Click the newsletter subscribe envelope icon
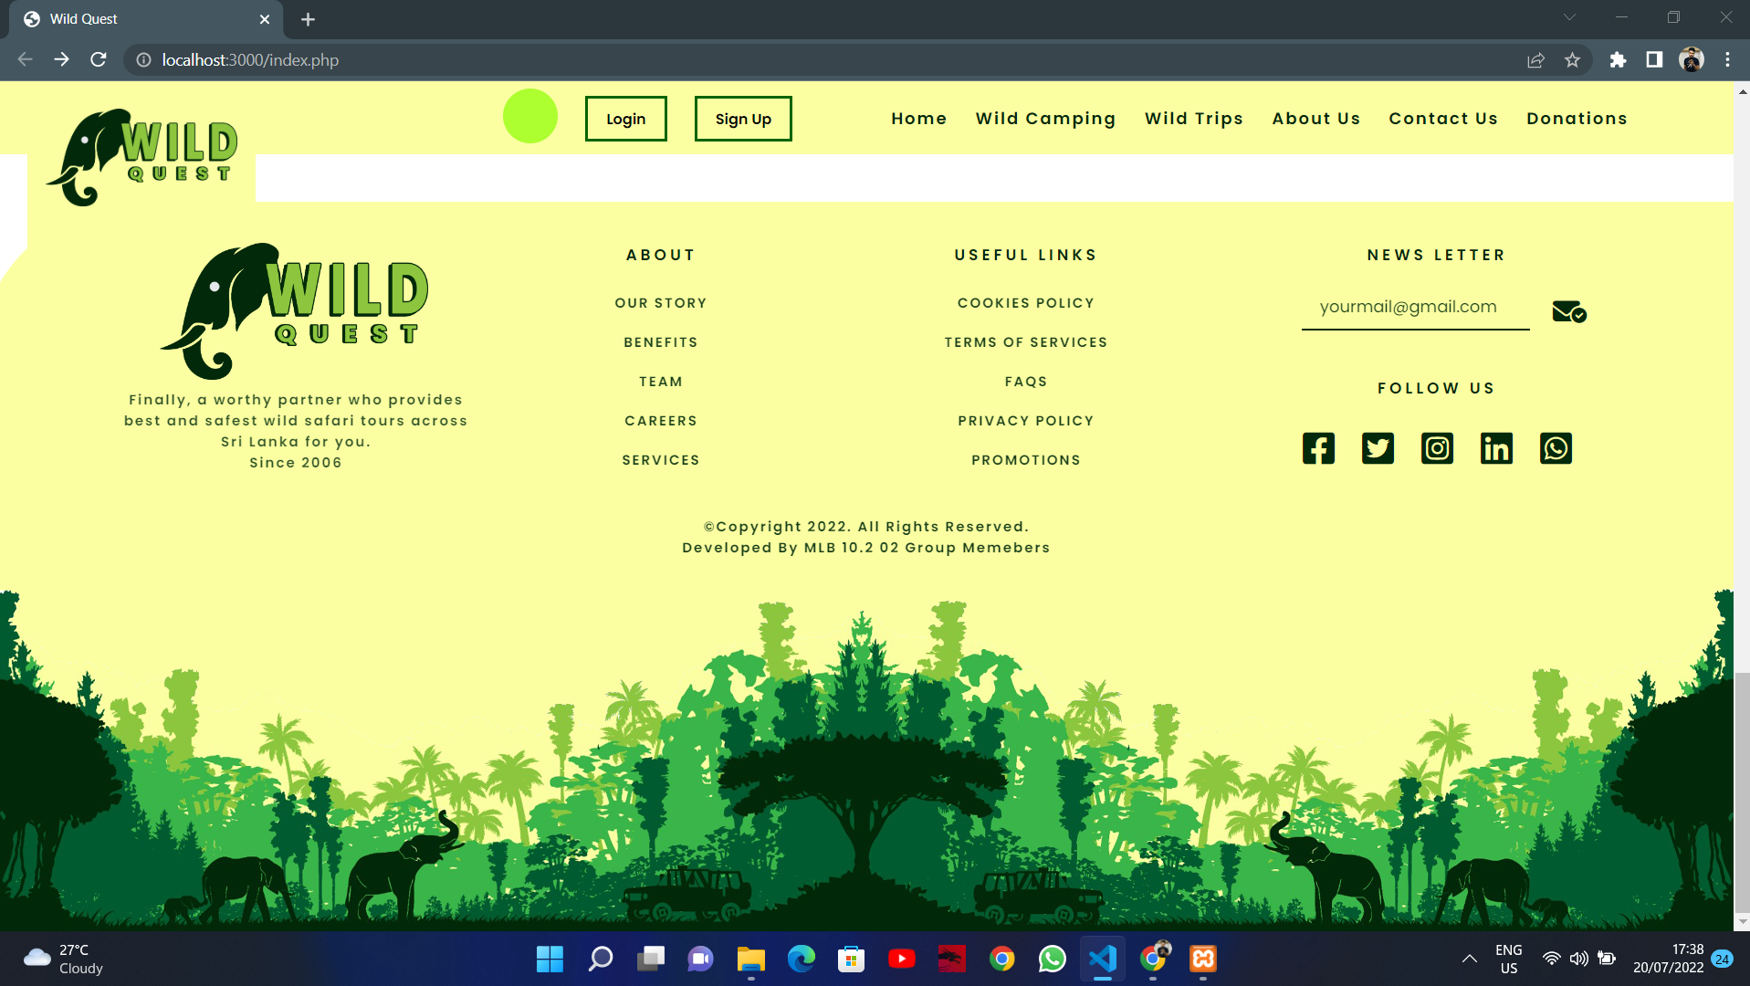Image resolution: width=1750 pixels, height=986 pixels. click(1567, 312)
